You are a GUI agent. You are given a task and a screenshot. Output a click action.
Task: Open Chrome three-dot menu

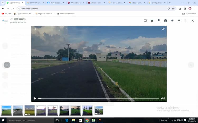tap(195, 9)
